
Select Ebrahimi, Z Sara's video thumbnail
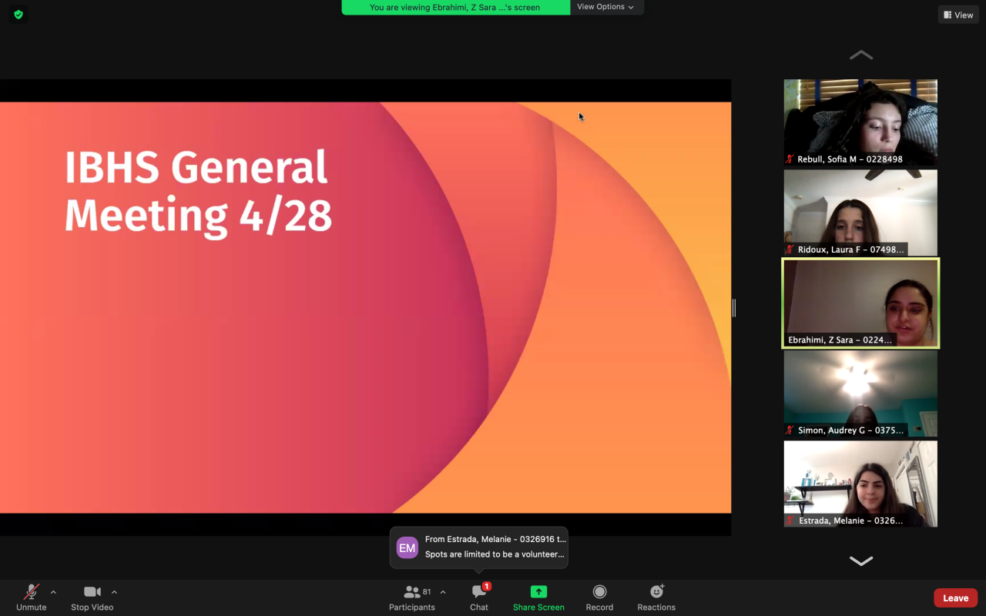(x=860, y=303)
